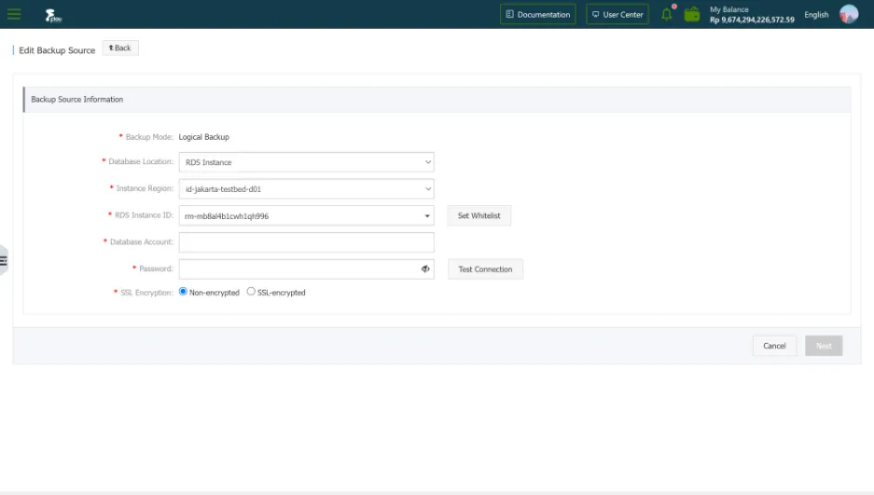Click the My Balance amount
Image resolution: width=874 pixels, height=495 pixels.
pyautogui.click(x=752, y=20)
